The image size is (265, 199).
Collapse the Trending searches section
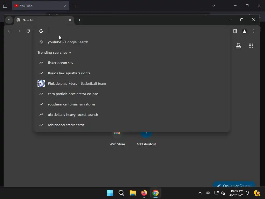pyautogui.click(x=54, y=52)
